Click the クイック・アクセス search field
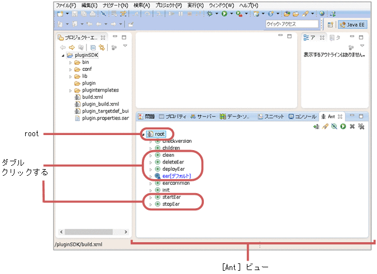The width and height of the screenshot is (377, 274). [x=291, y=24]
